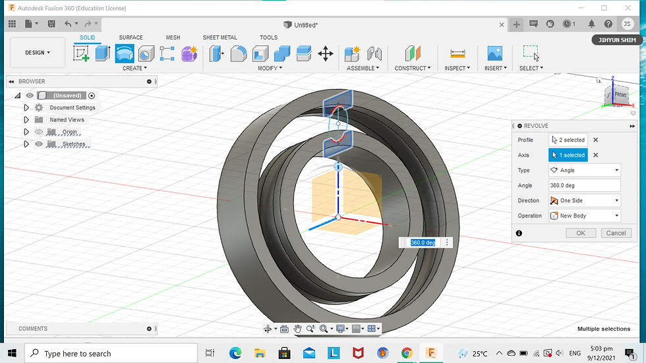Activate the Unsaved component radio button

[92, 96]
